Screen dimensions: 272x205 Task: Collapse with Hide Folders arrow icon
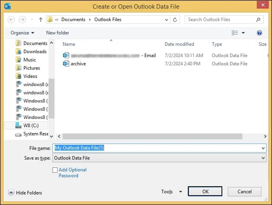11,192
